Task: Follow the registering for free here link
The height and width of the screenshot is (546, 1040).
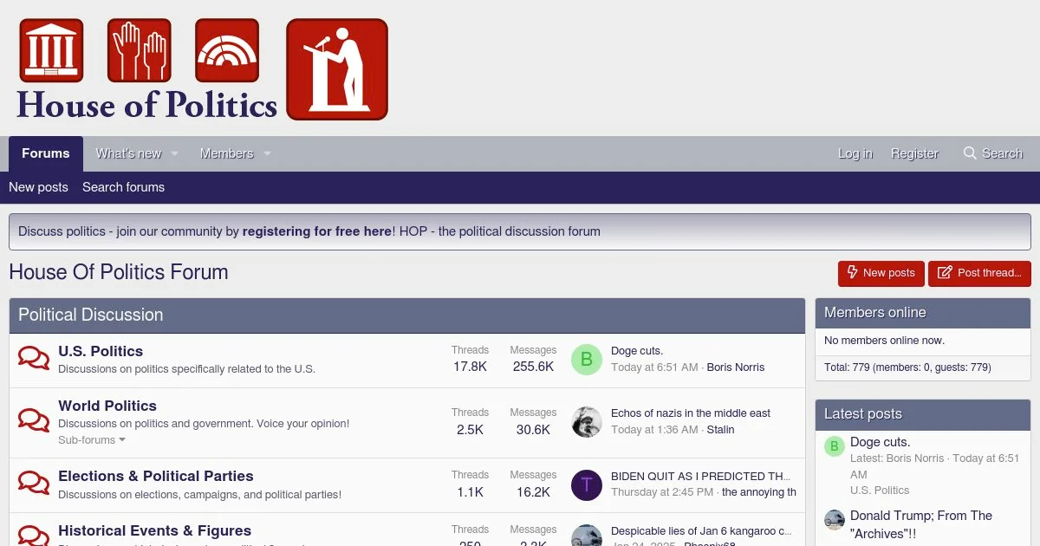Action: pos(317,231)
